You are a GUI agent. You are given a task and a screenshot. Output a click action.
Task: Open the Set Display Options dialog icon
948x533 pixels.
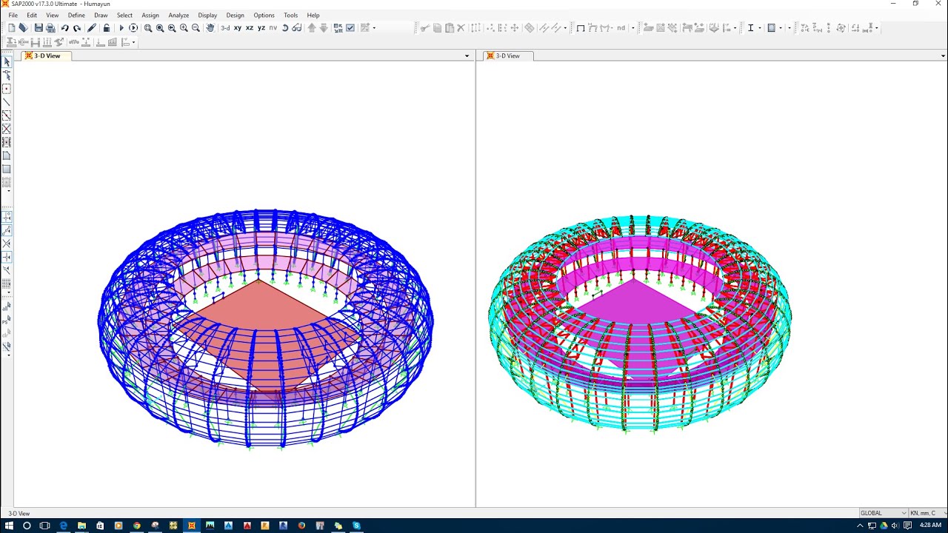pyautogui.click(x=349, y=27)
